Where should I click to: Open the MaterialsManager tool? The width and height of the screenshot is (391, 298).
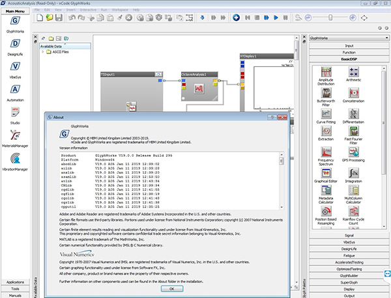pyautogui.click(x=14, y=136)
